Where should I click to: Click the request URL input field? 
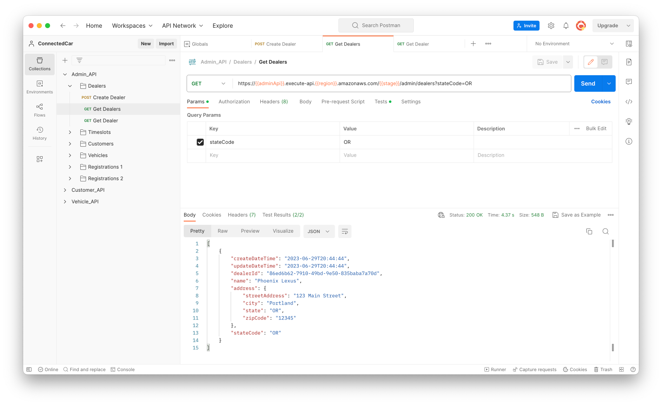tap(402, 83)
